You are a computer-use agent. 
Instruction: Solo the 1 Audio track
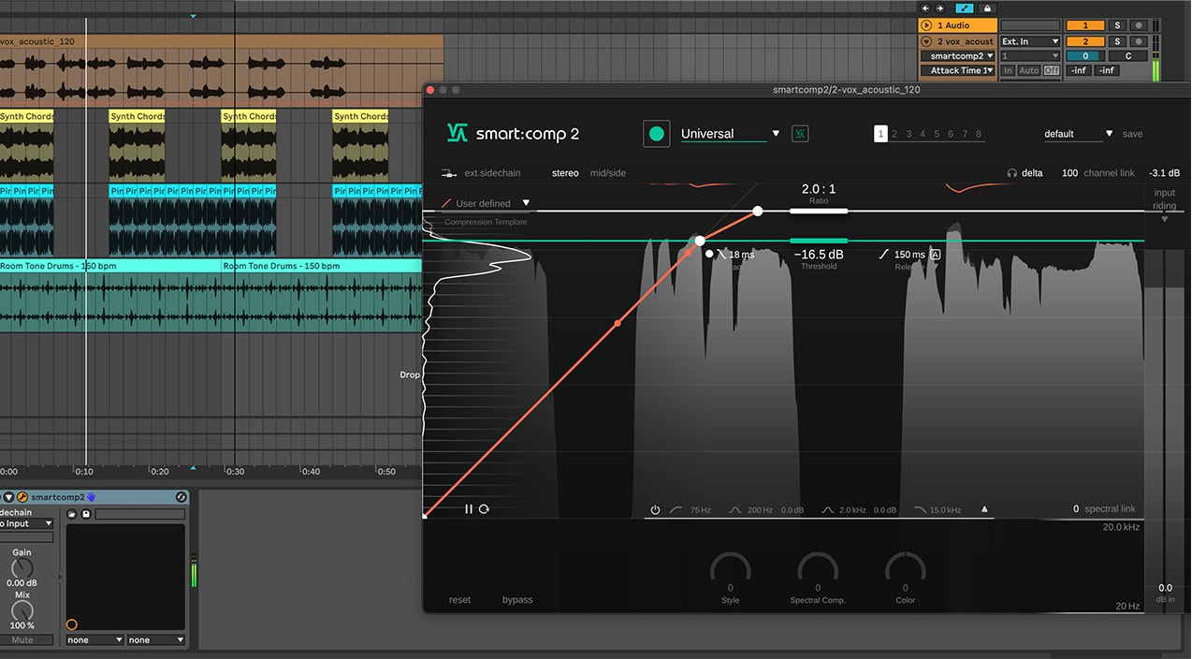tap(1117, 26)
